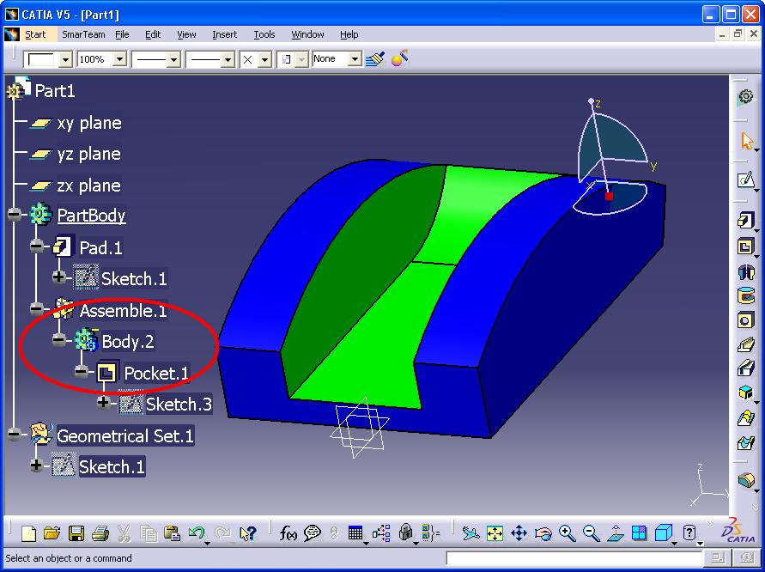Zoom out with the magnifier minus icon

pos(591,533)
